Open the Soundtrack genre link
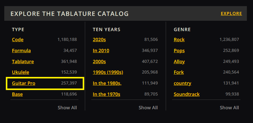 [x=187, y=94]
